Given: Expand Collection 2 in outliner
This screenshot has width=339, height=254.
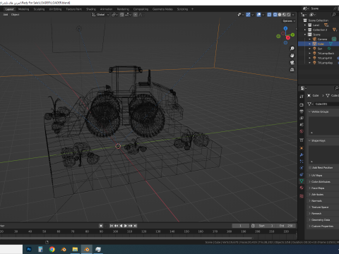Looking at the screenshot, I should pos(305,30).
